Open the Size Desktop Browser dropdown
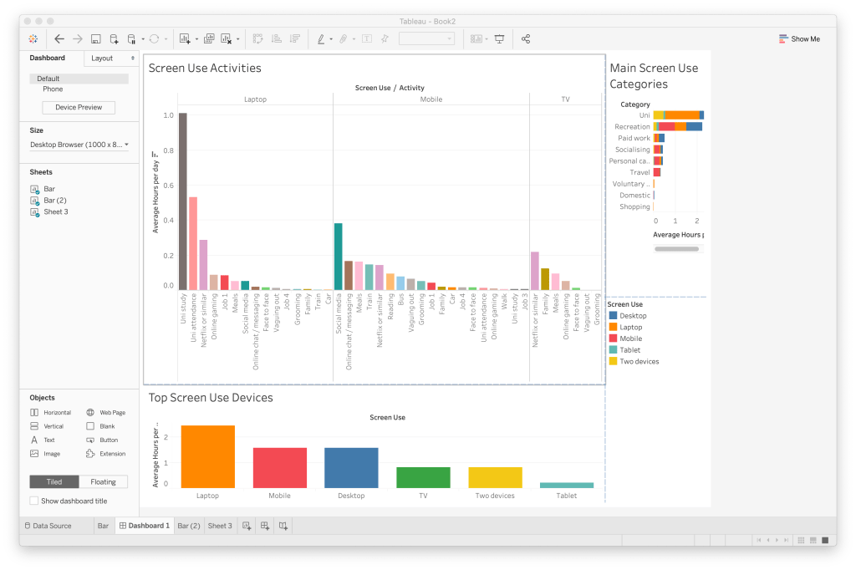856x570 pixels. (79, 145)
